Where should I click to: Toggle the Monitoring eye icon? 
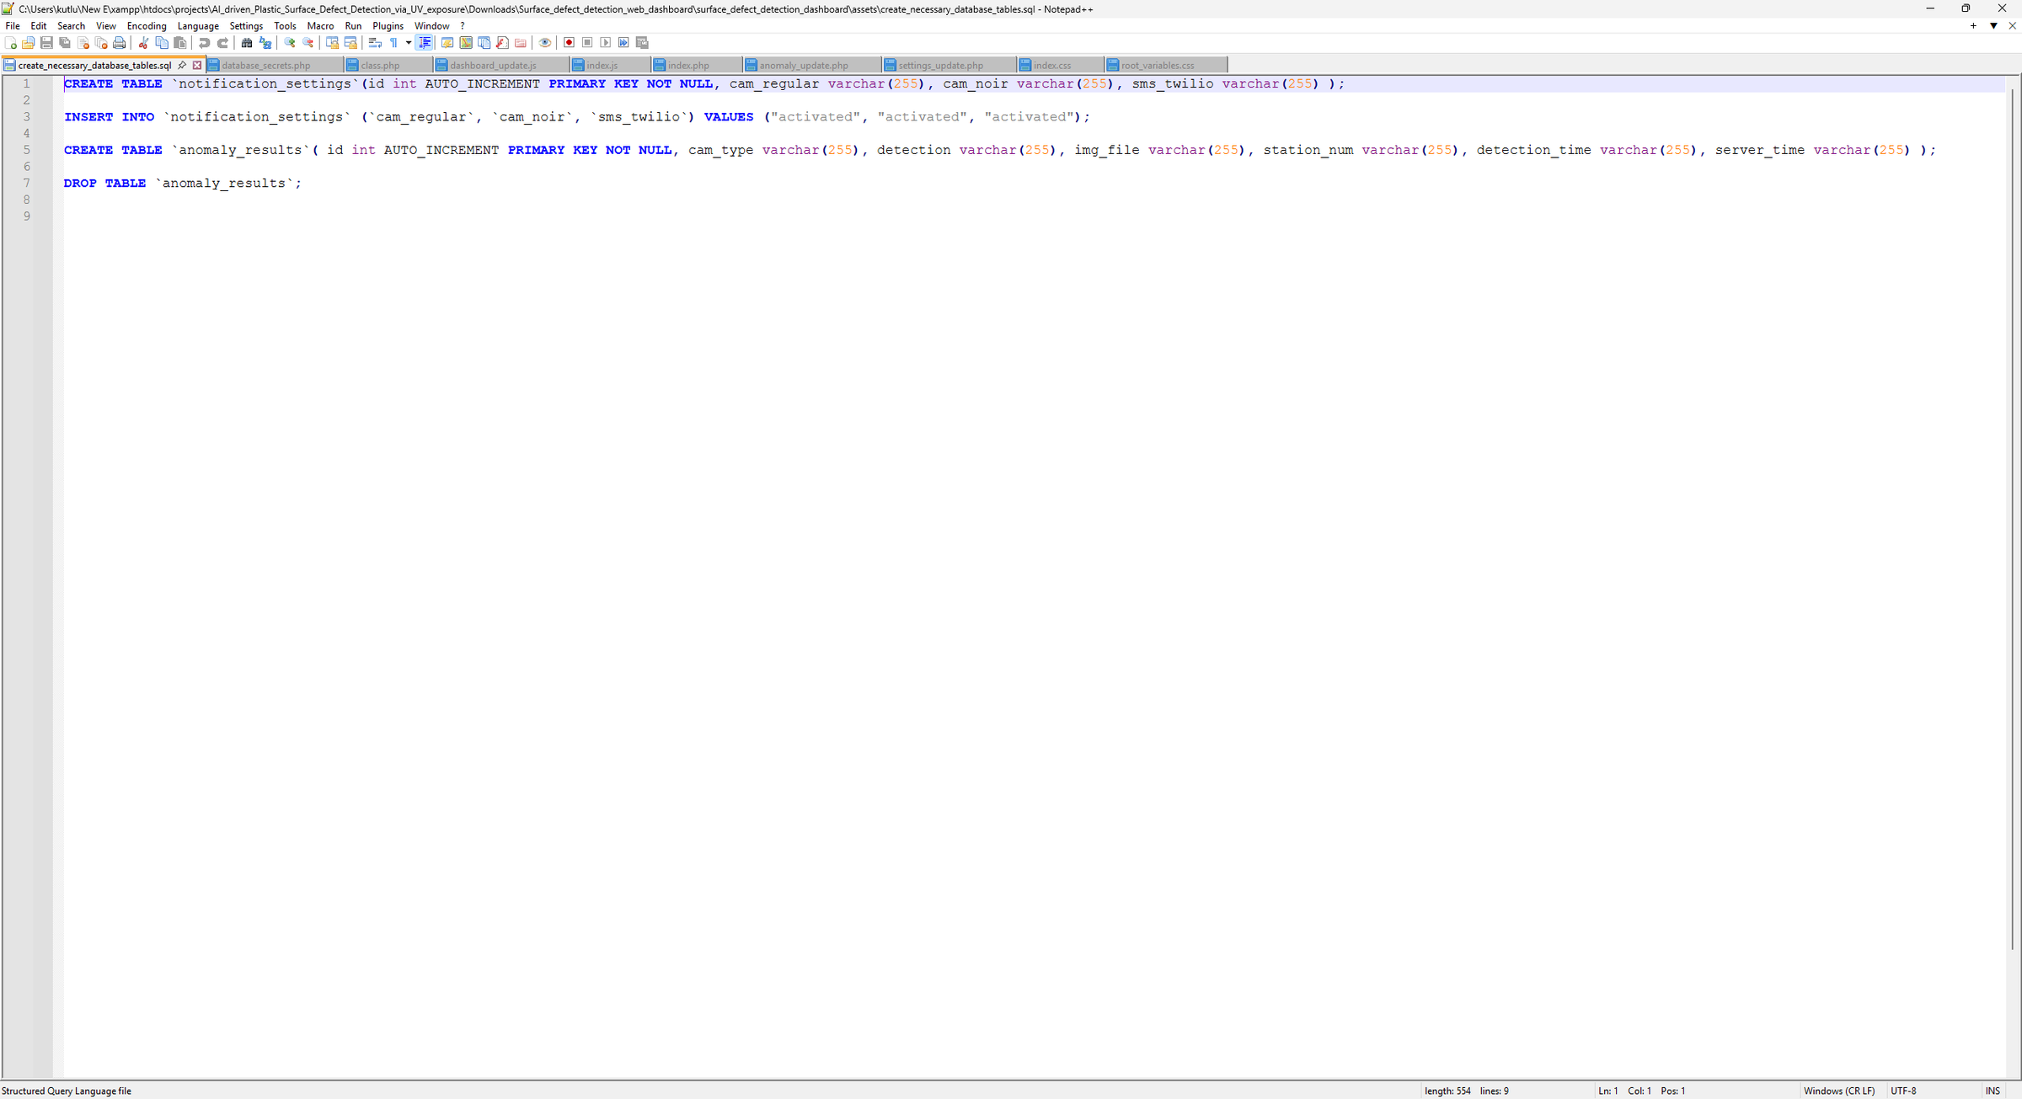(545, 43)
